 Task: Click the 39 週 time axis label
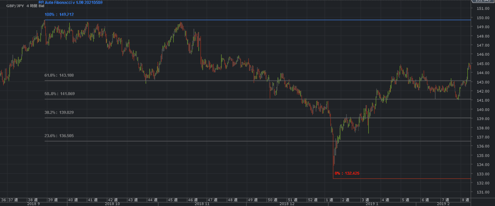53,199
